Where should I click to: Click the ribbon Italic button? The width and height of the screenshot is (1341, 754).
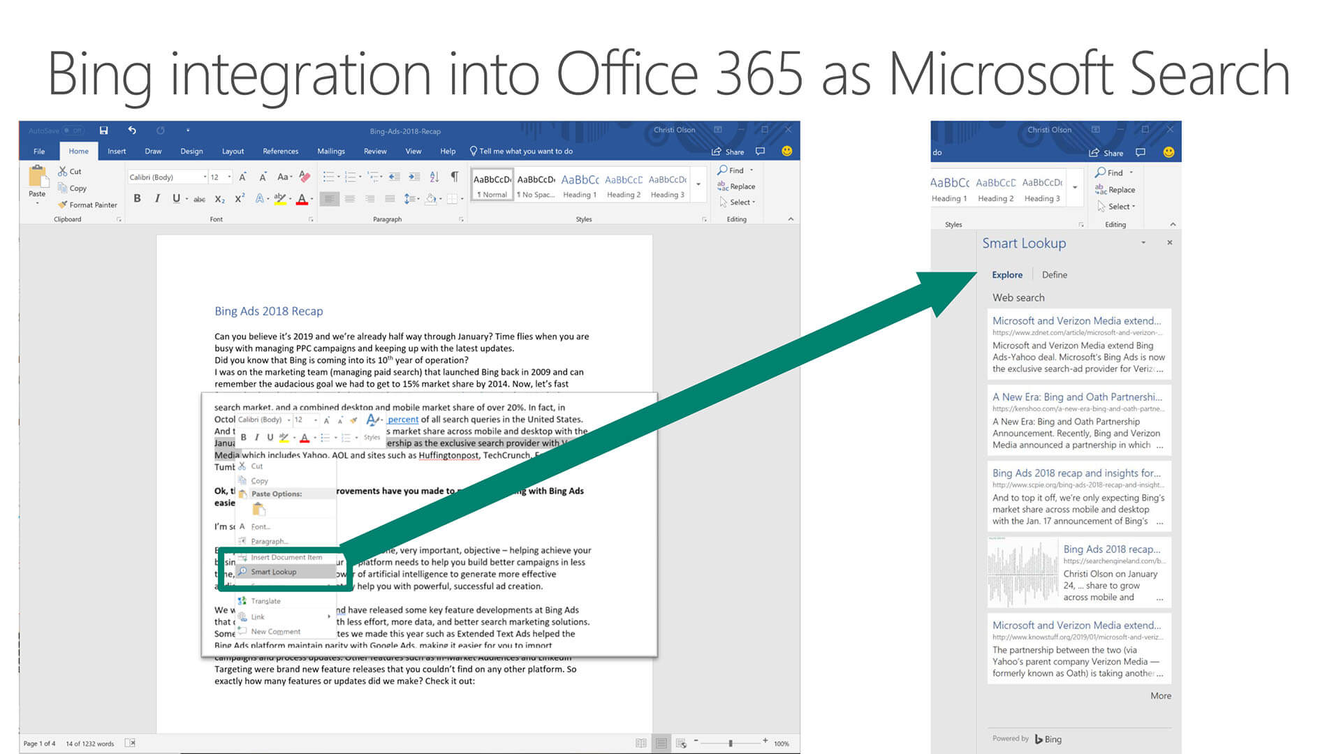pyautogui.click(x=157, y=199)
